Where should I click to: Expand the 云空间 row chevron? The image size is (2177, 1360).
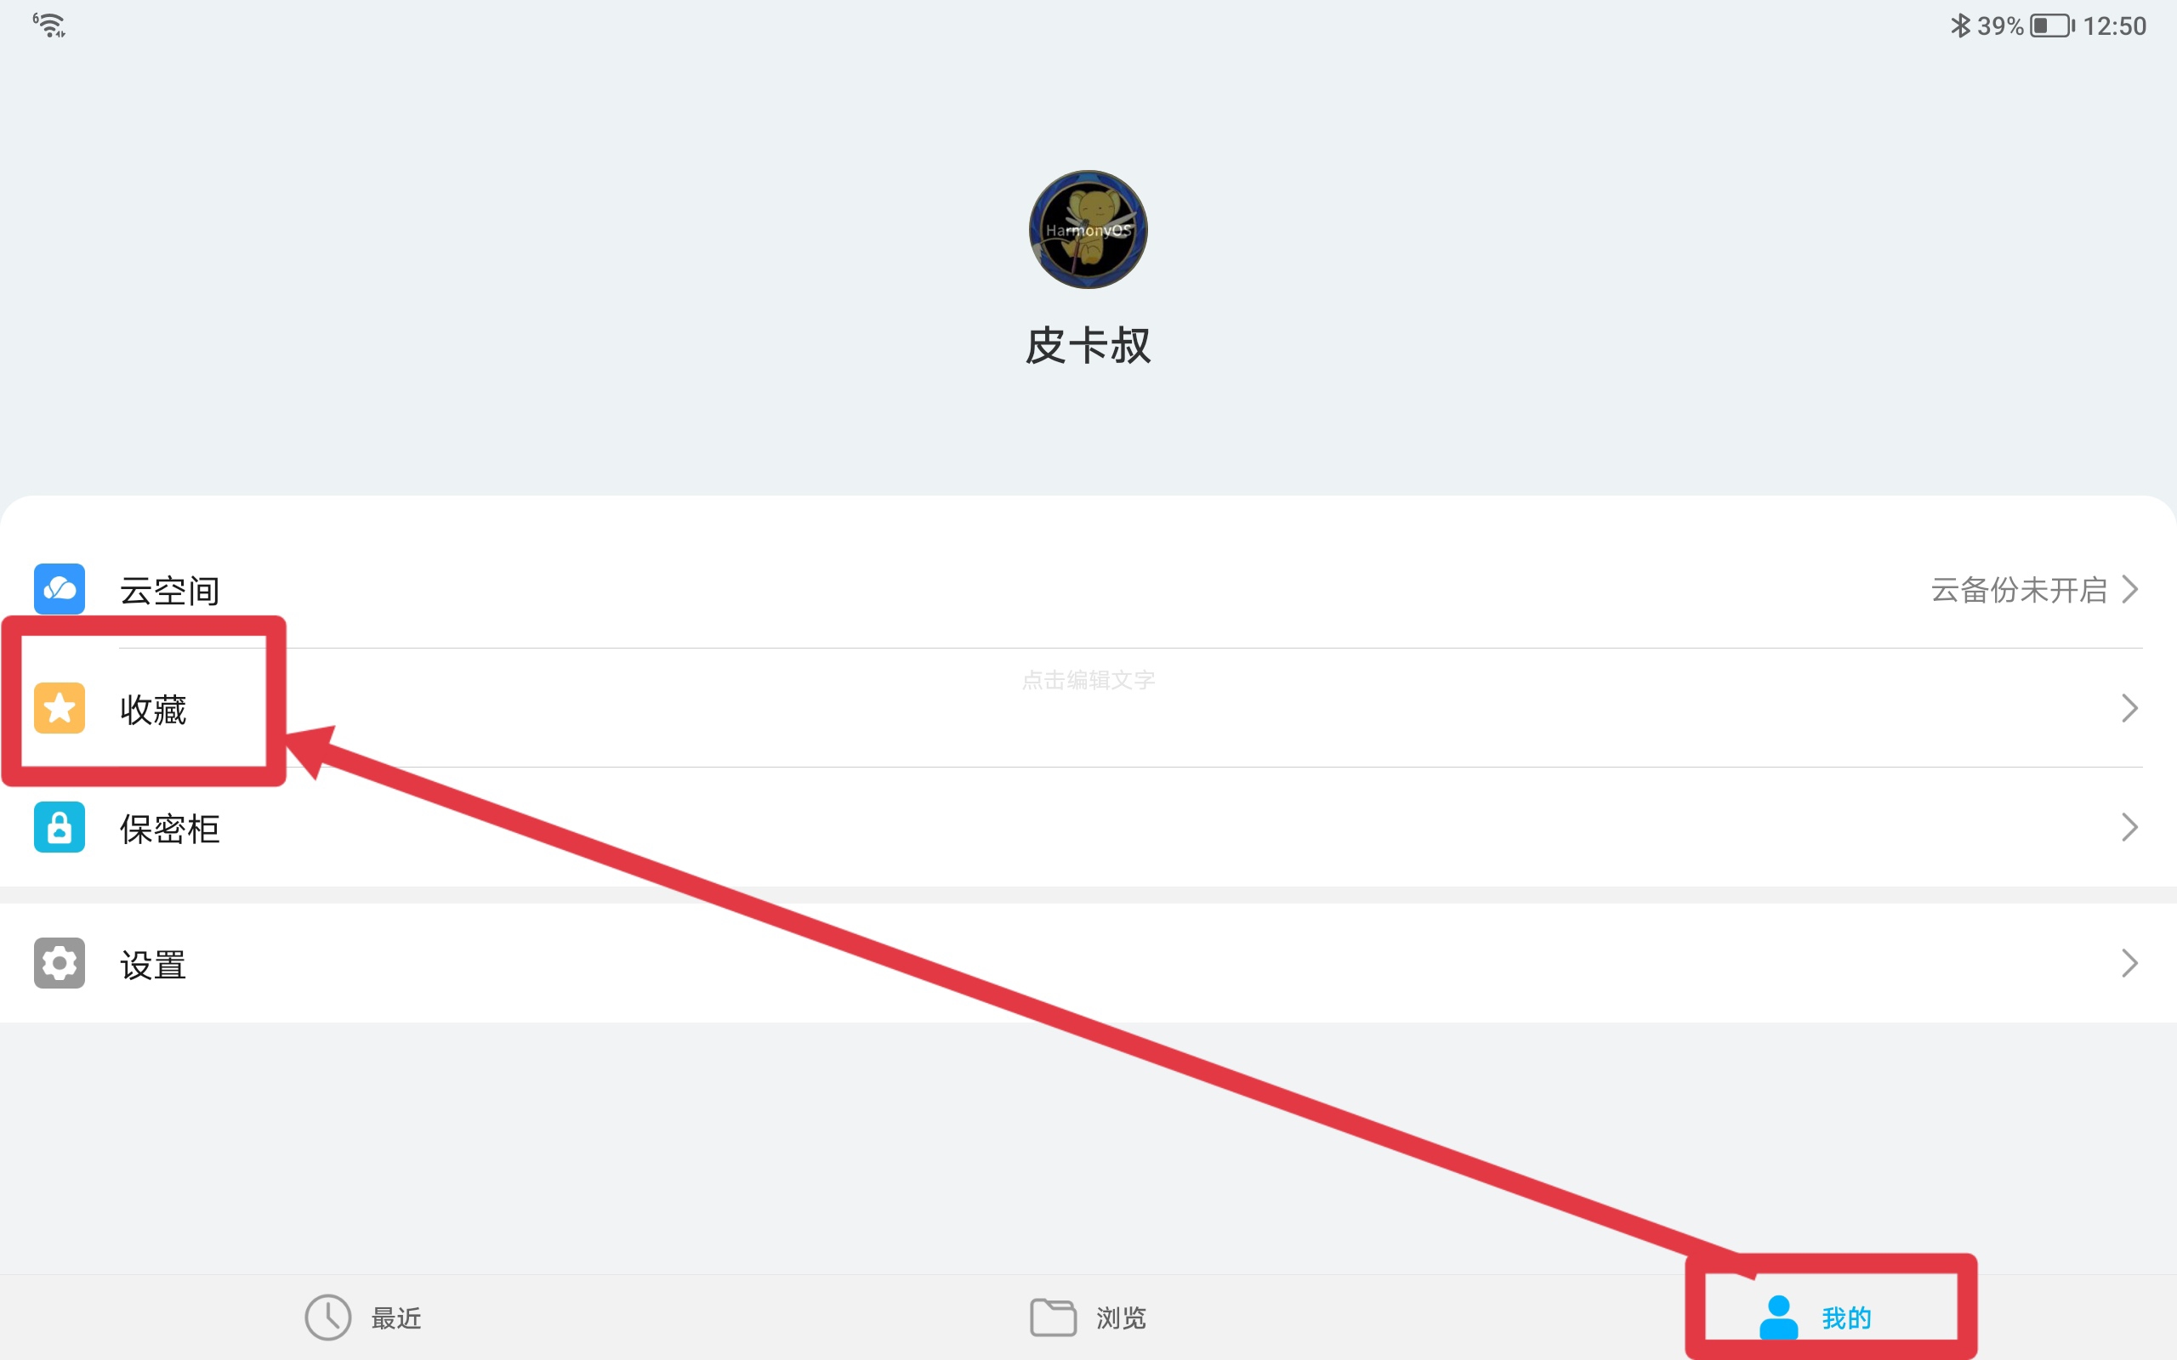pos(2129,589)
